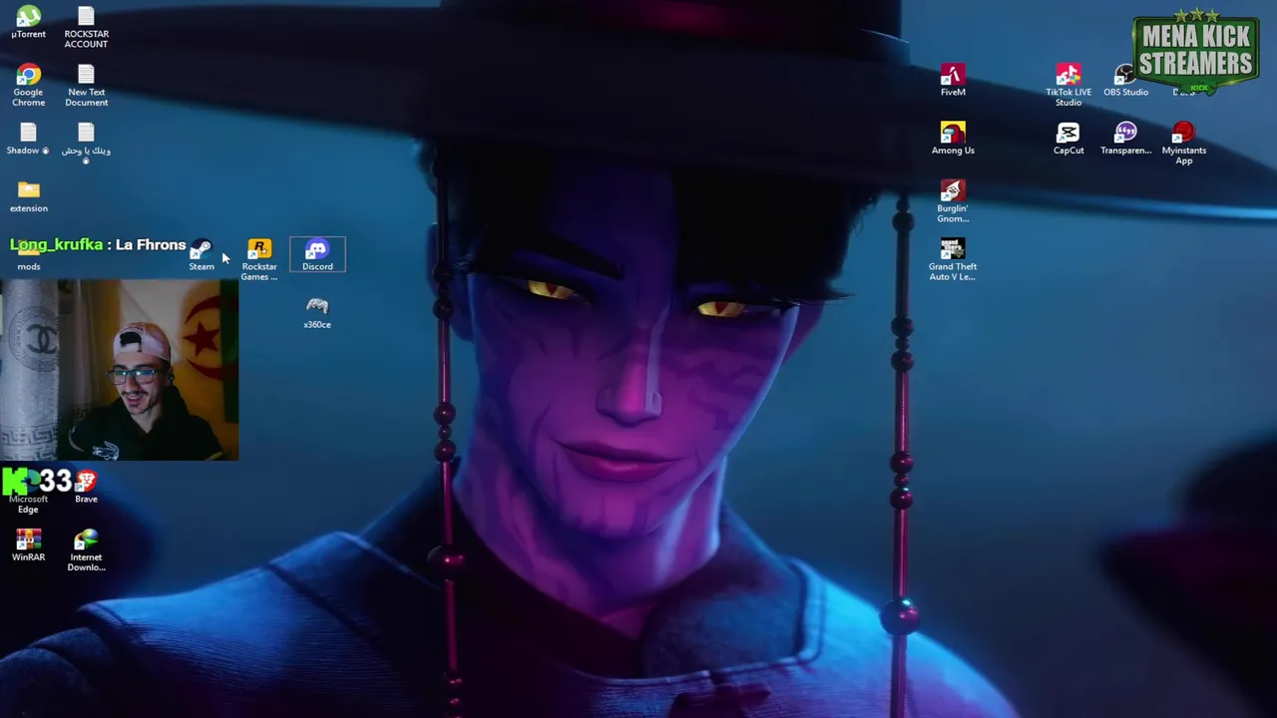Select the Arabic-named text document

(x=86, y=143)
